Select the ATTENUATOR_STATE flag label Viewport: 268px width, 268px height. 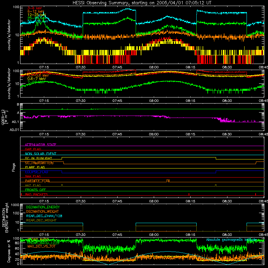(41, 145)
